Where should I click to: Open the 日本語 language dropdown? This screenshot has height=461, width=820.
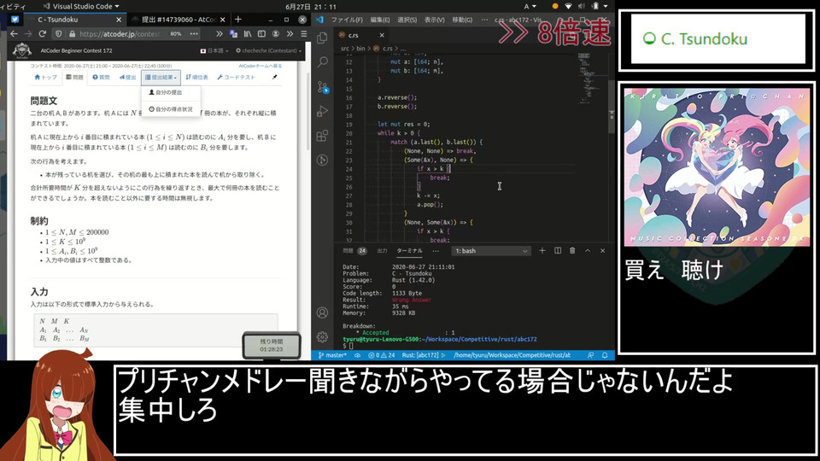coord(214,50)
